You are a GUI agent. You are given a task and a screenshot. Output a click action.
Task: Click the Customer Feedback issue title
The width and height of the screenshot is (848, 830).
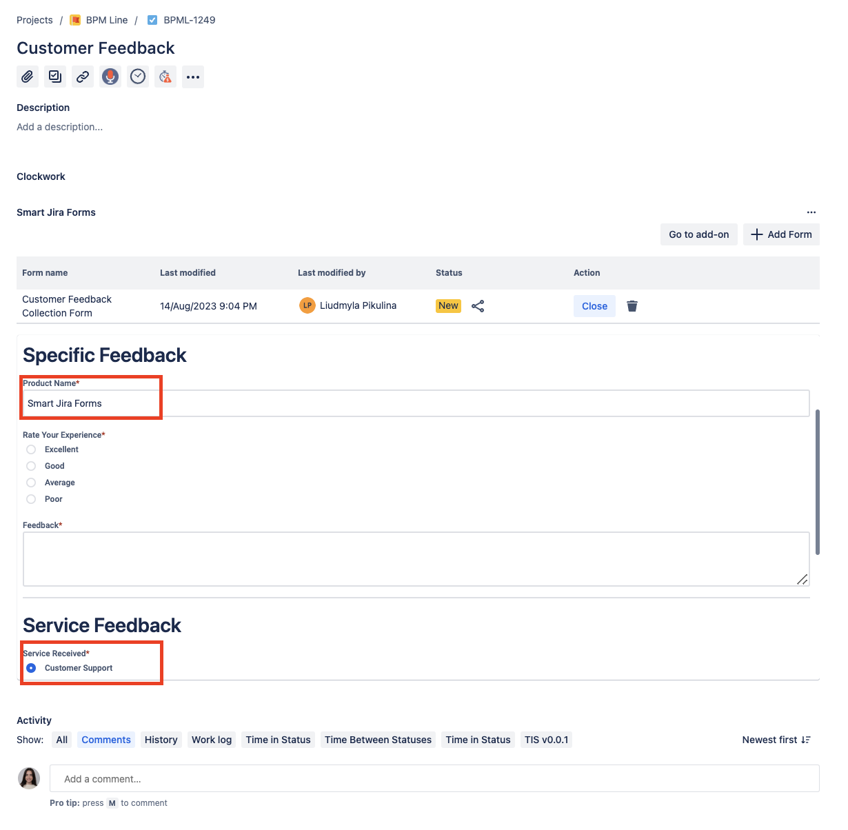[96, 48]
